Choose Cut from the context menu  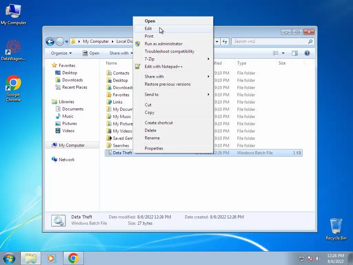pyautogui.click(x=173, y=105)
